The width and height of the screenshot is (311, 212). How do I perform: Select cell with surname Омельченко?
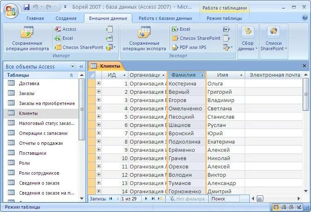186,108
